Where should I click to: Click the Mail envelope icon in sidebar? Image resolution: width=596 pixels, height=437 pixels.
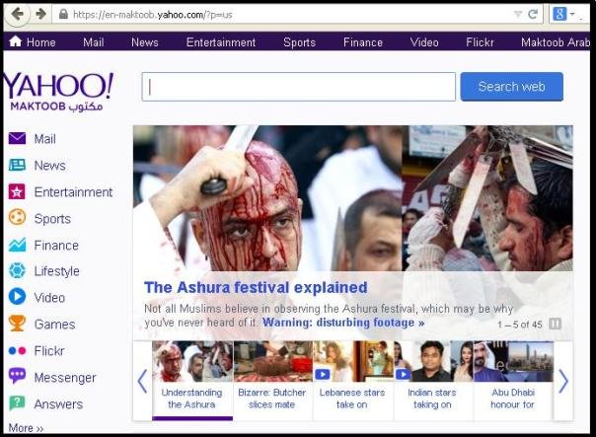click(17, 139)
